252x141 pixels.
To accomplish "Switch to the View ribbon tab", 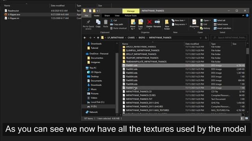I will [117, 16].
